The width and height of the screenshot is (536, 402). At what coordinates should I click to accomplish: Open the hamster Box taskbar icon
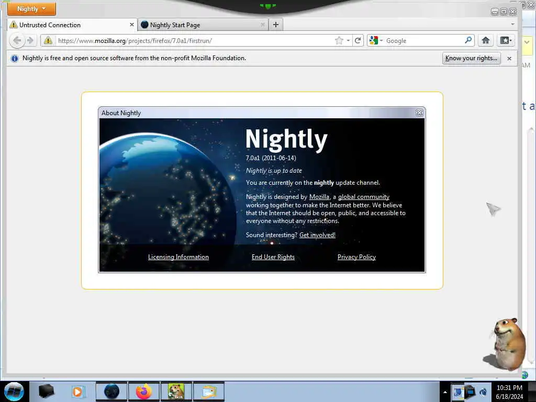[x=176, y=392]
